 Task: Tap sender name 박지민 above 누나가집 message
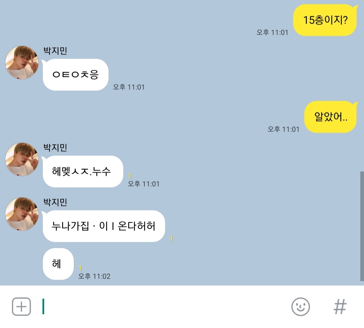[55, 202]
